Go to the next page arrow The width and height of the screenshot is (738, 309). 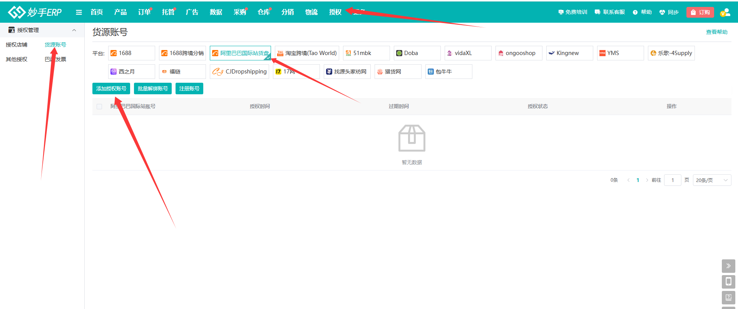[647, 180]
